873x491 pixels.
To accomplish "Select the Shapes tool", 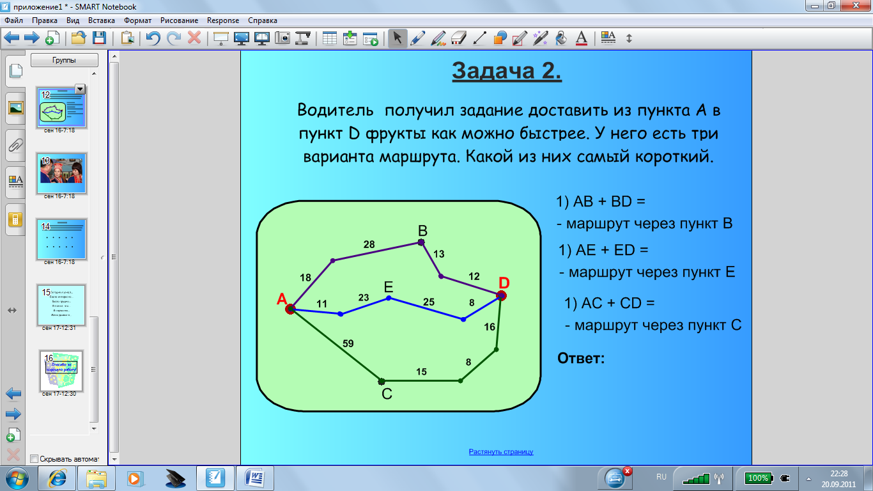I will (500, 38).
